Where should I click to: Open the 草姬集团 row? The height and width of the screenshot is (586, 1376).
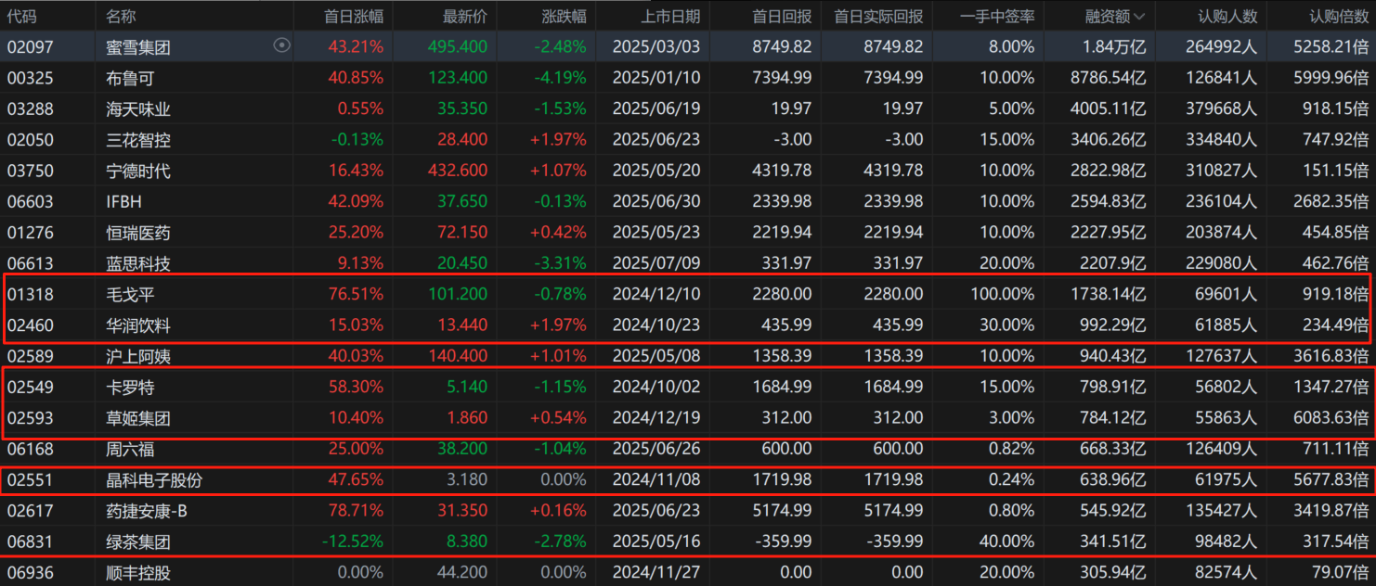pyautogui.click(x=688, y=418)
